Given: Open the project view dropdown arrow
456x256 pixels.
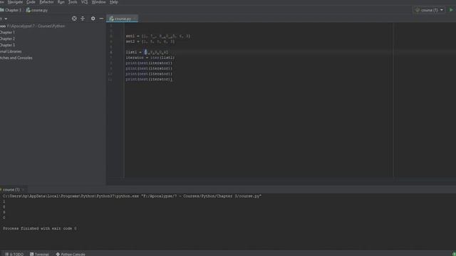Looking at the screenshot, I should click(6, 19).
